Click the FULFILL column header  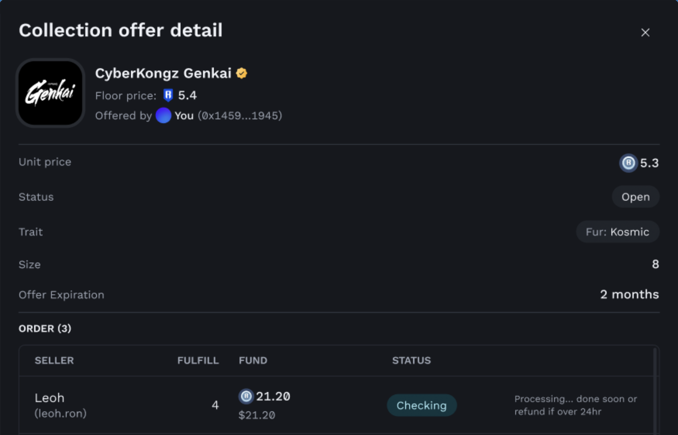(x=198, y=360)
